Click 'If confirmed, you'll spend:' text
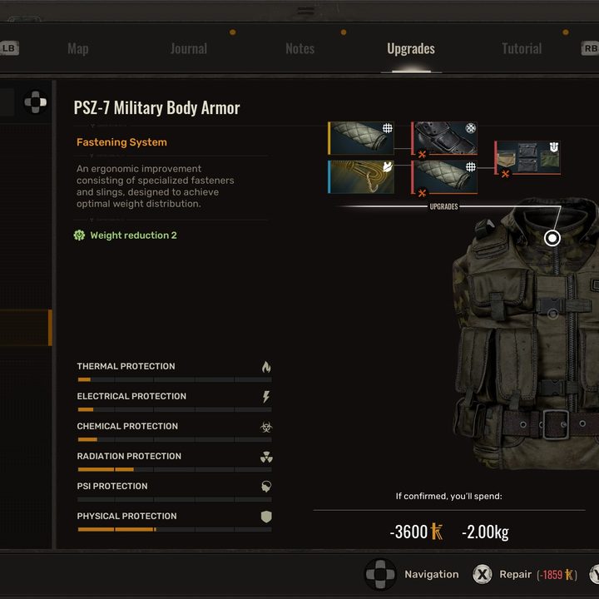The image size is (599, 599). point(449,496)
